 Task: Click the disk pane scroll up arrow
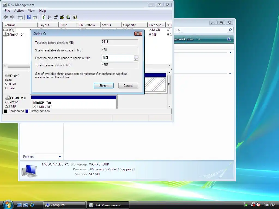point(169,73)
